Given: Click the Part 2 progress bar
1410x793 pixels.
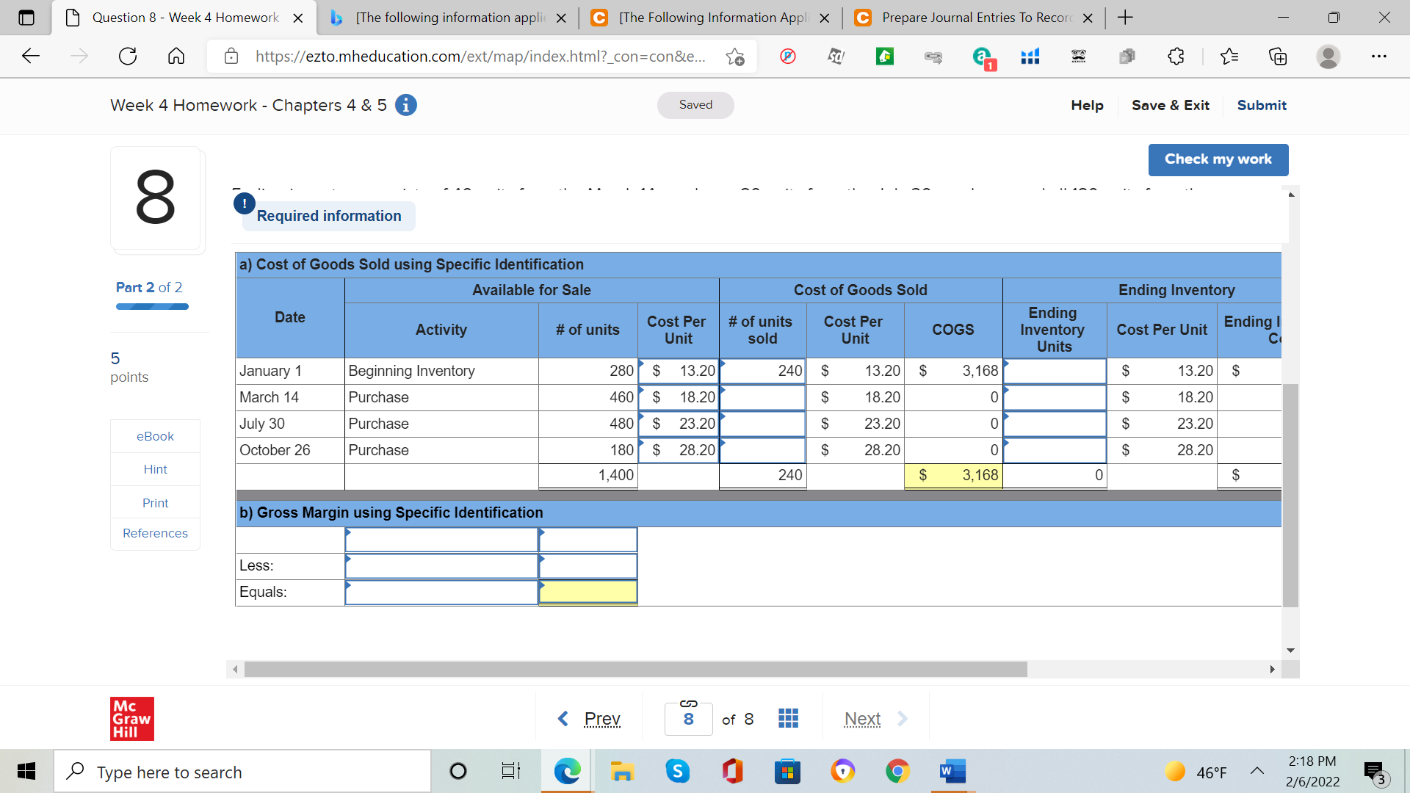Looking at the screenshot, I should click(x=152, y=306).
